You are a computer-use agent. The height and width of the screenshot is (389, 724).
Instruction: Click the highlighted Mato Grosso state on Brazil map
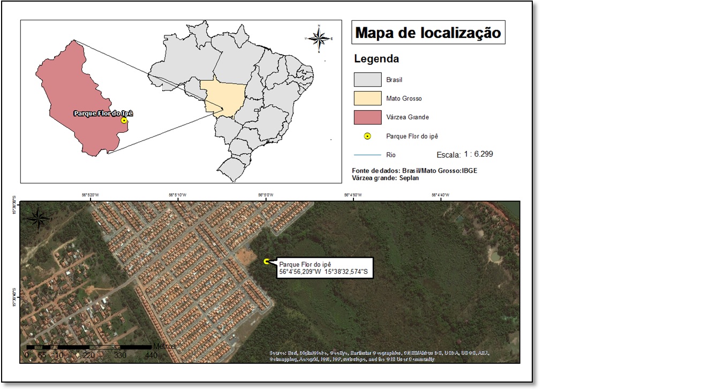coord(220,96)
